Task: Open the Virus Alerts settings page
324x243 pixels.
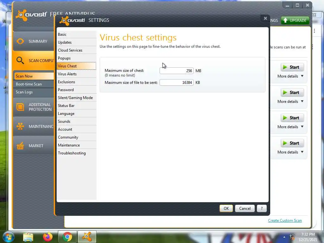Action: tap(77, 74)
